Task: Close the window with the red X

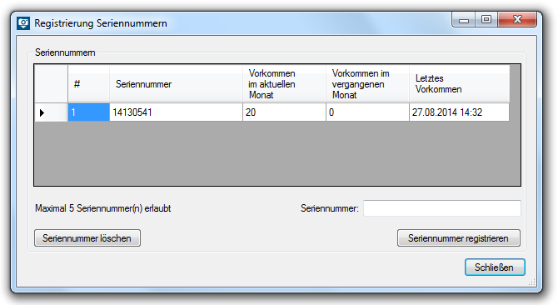Action: point(517,19)
